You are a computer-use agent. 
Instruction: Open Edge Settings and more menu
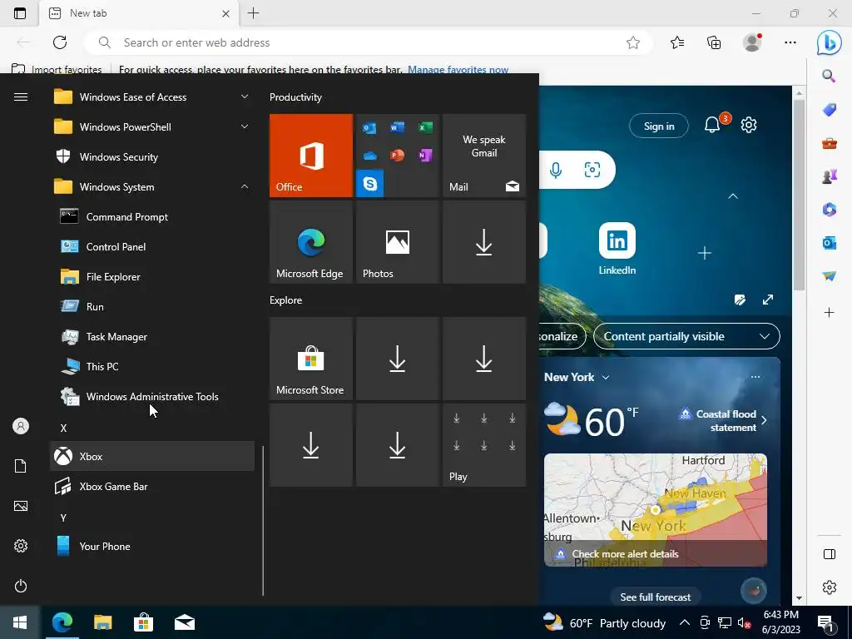click(790, 42)
